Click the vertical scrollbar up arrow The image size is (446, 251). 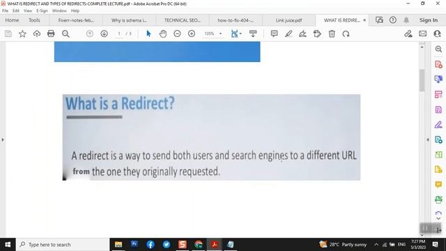pos(422,47)
